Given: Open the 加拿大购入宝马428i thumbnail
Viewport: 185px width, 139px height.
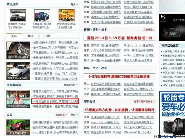Looking at the screenshot, I should (18, 71).
